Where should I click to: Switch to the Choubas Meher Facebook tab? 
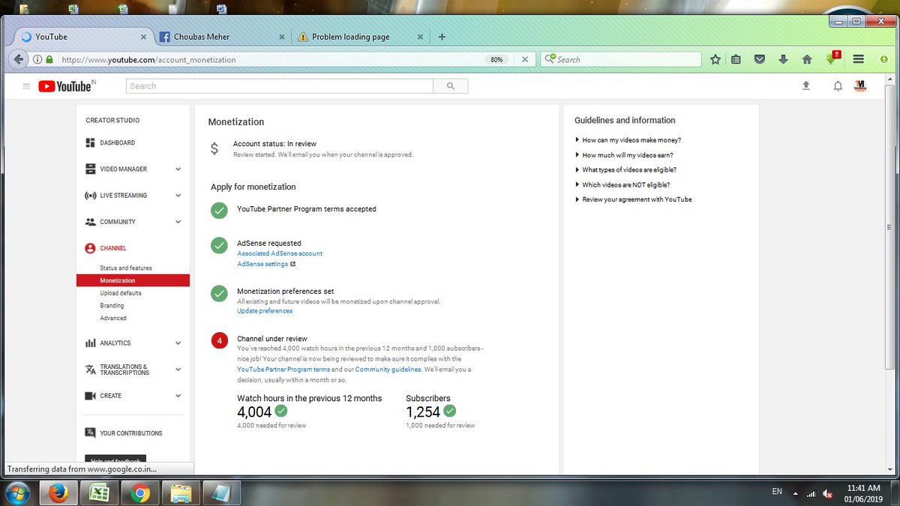click(x=221, y=37)
